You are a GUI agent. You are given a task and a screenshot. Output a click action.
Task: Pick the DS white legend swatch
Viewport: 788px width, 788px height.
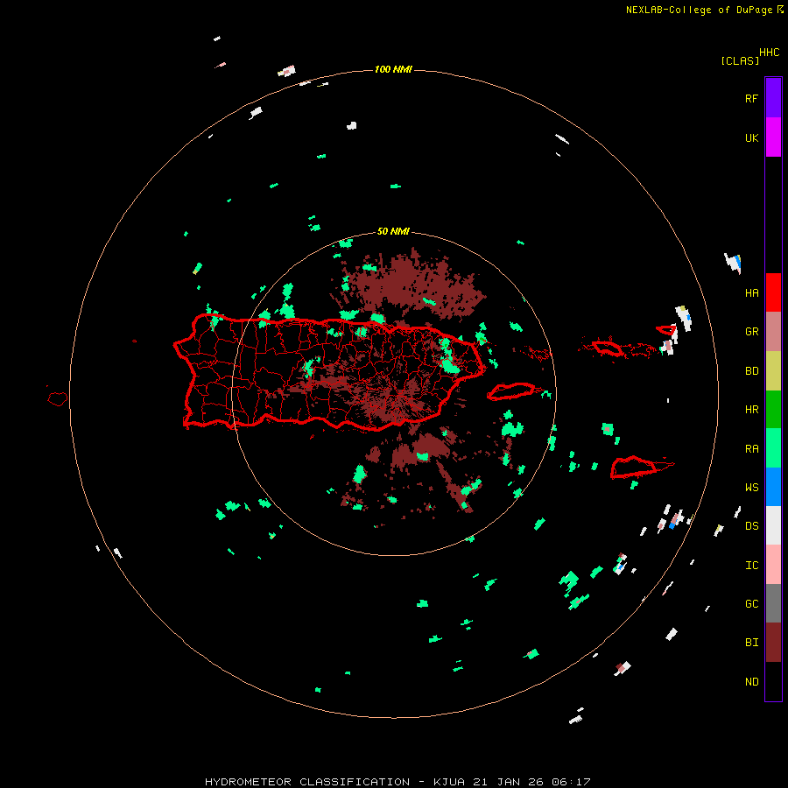(x=773, y=525)
